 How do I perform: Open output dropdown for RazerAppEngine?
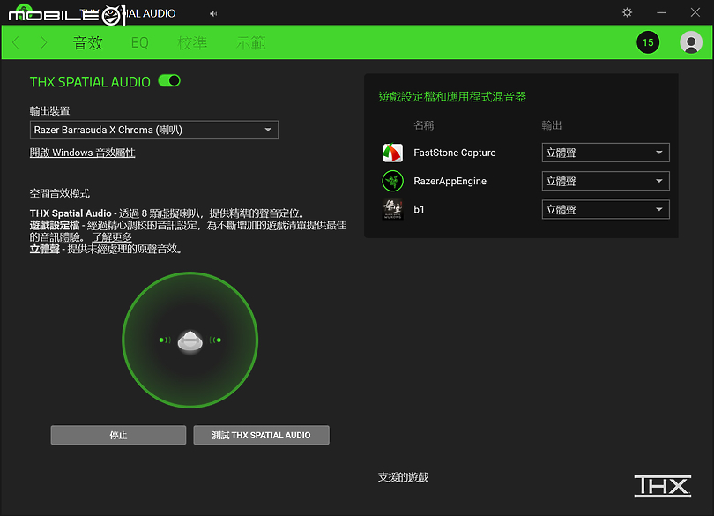click(606, 181)
